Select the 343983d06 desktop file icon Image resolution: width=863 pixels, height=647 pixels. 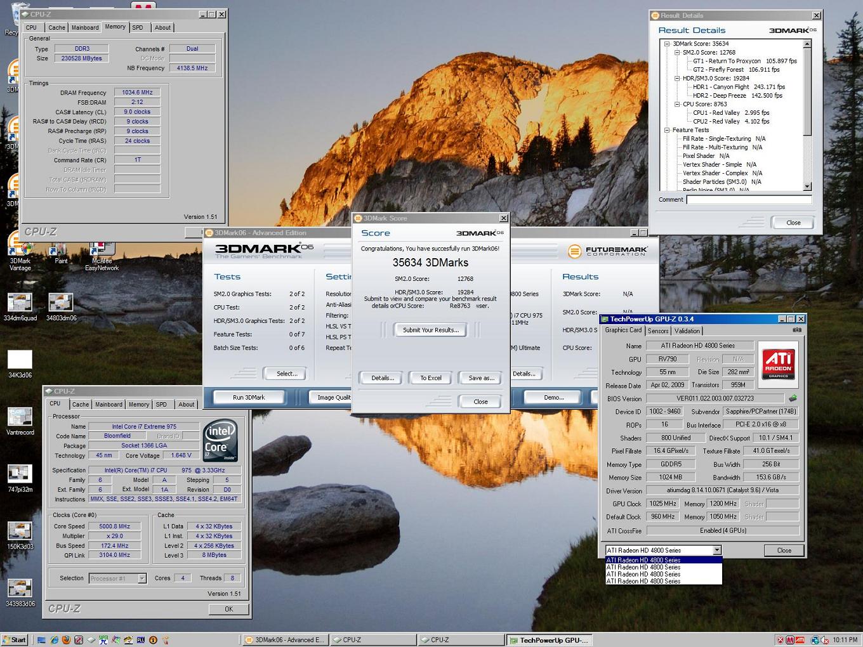point(20,592)
